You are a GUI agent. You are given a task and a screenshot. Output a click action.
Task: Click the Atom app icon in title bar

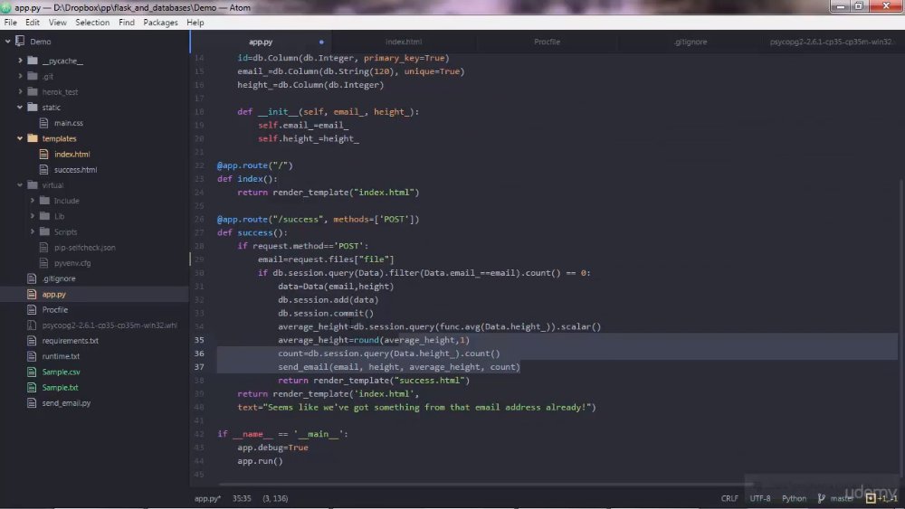pyautogui.click(x=6, y=7)
